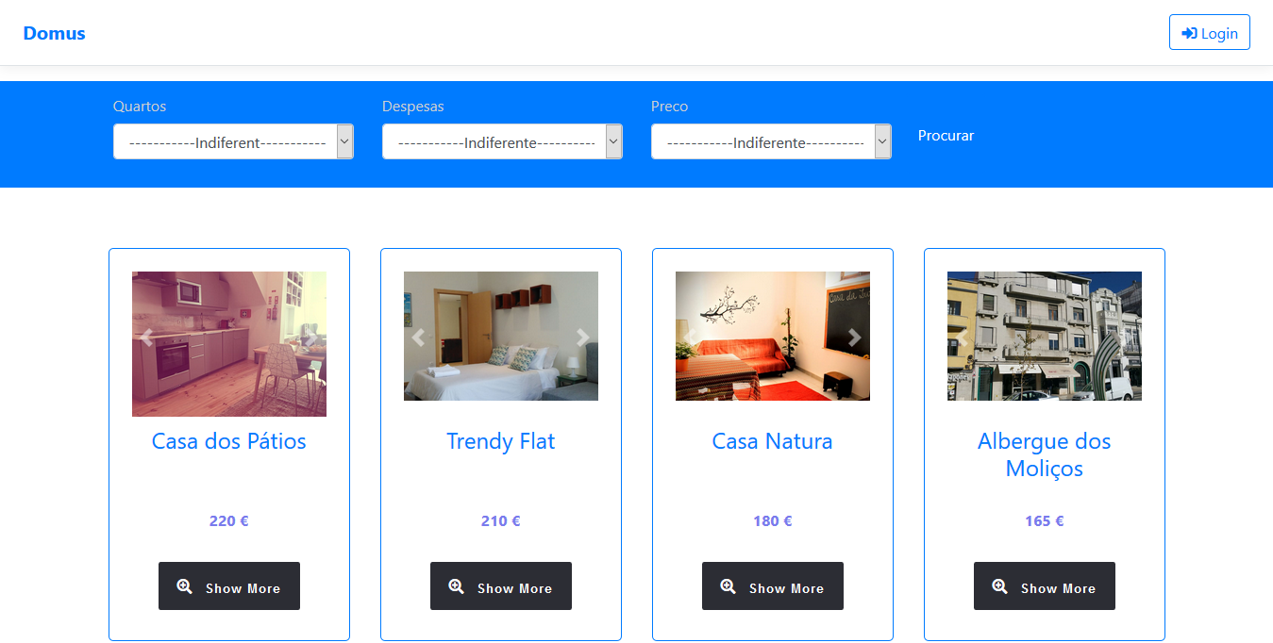The height and width of the screenshot is (643, 1273).
Task: Open the Casa dos Pátios title link
Action: [229, 441]
